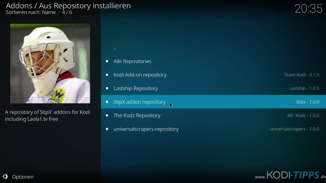The width and height of the screenshot is (326, 183).
Task: Open Lastship Repository entry
Action: tap(213, 88)
